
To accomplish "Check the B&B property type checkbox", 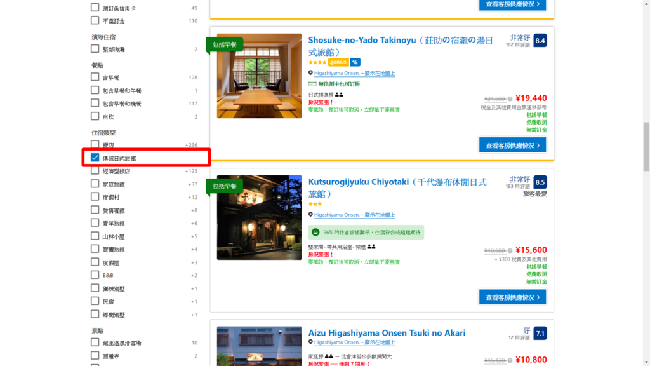I will [95, 275].
